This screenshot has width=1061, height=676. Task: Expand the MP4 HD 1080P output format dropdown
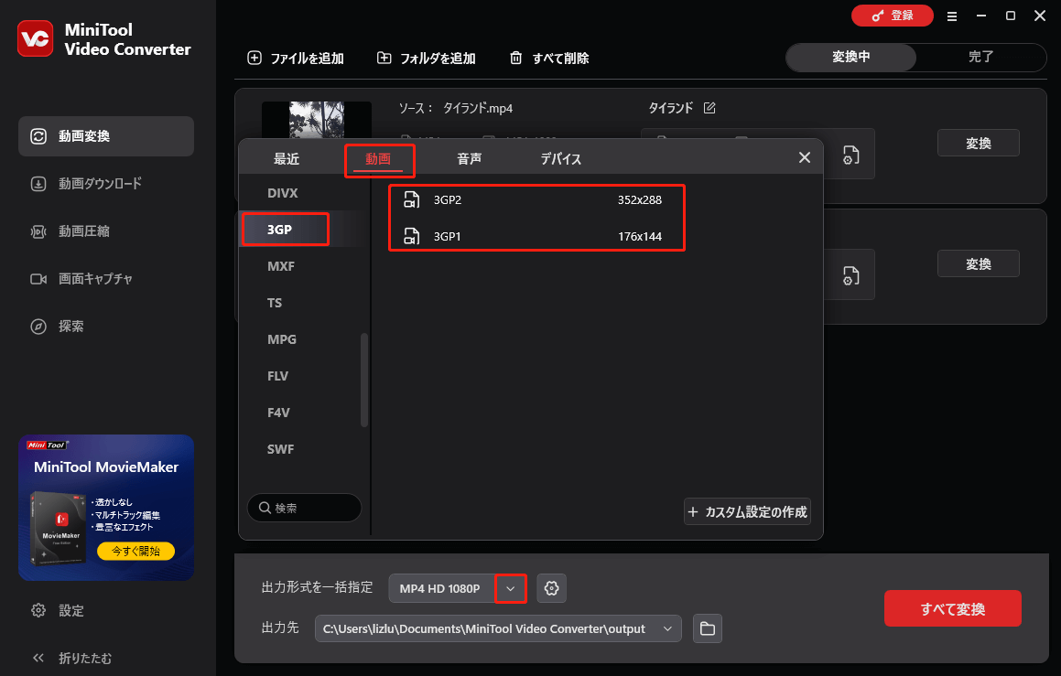pos(510,588)
